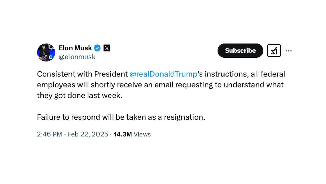Click the 2:46 PM post time
This screenshot has width=326, height=184.
point(50,134)
